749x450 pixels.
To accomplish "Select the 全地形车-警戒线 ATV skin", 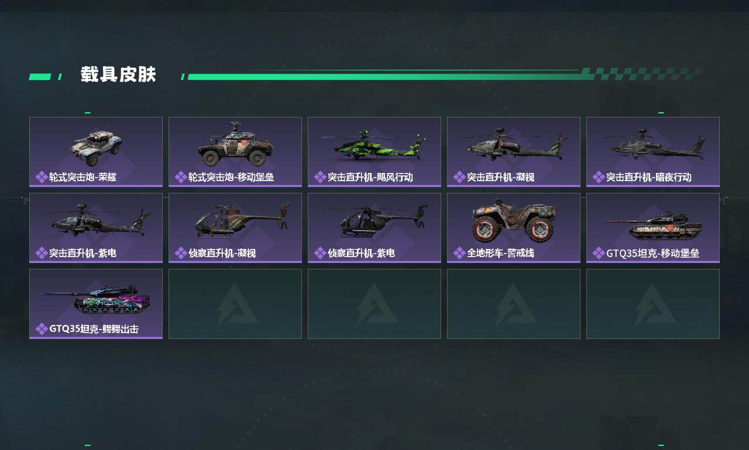I will click(x=514, y=228).
